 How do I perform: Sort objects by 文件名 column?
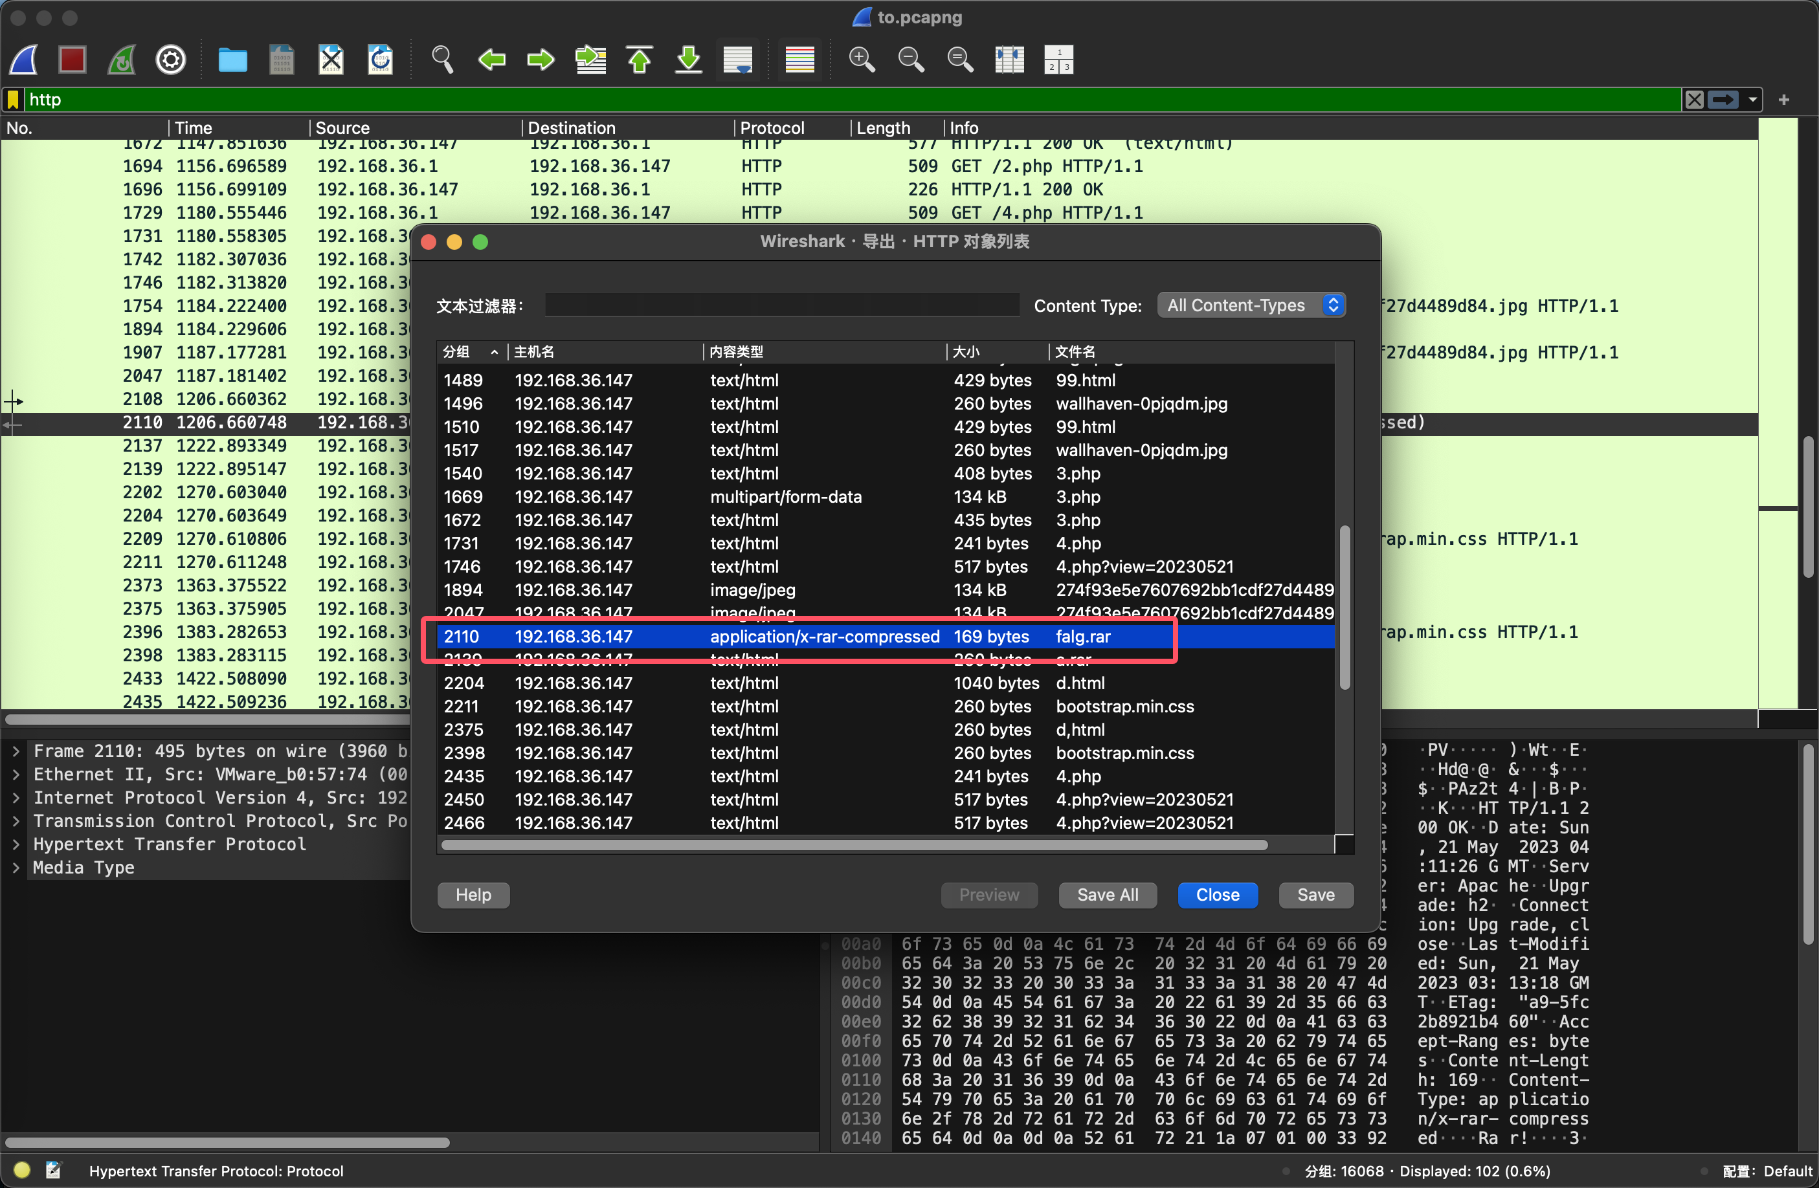pos(1190,351)
